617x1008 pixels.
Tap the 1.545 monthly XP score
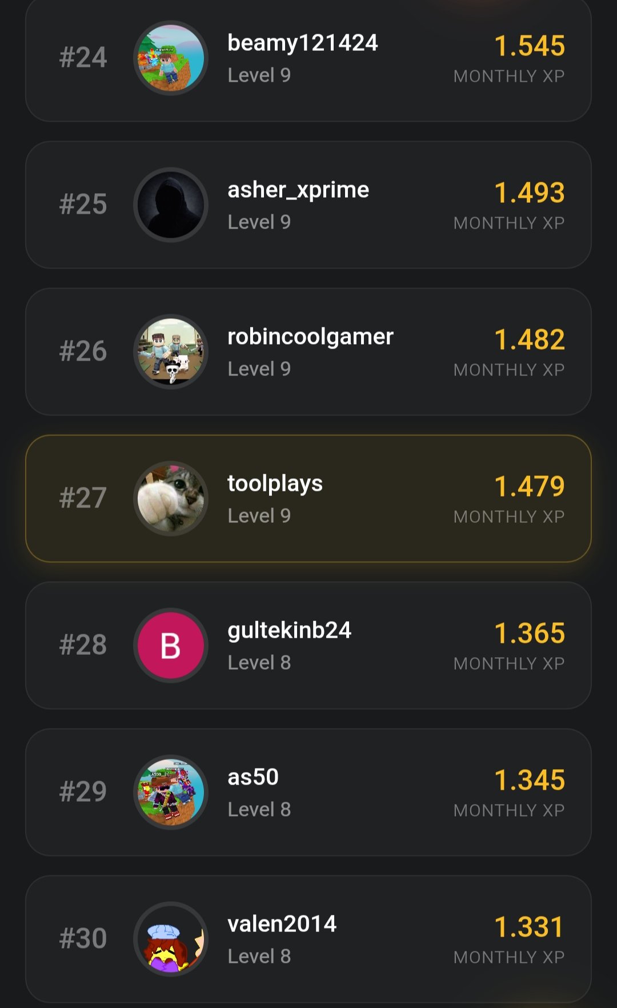[x=529, y=46]
